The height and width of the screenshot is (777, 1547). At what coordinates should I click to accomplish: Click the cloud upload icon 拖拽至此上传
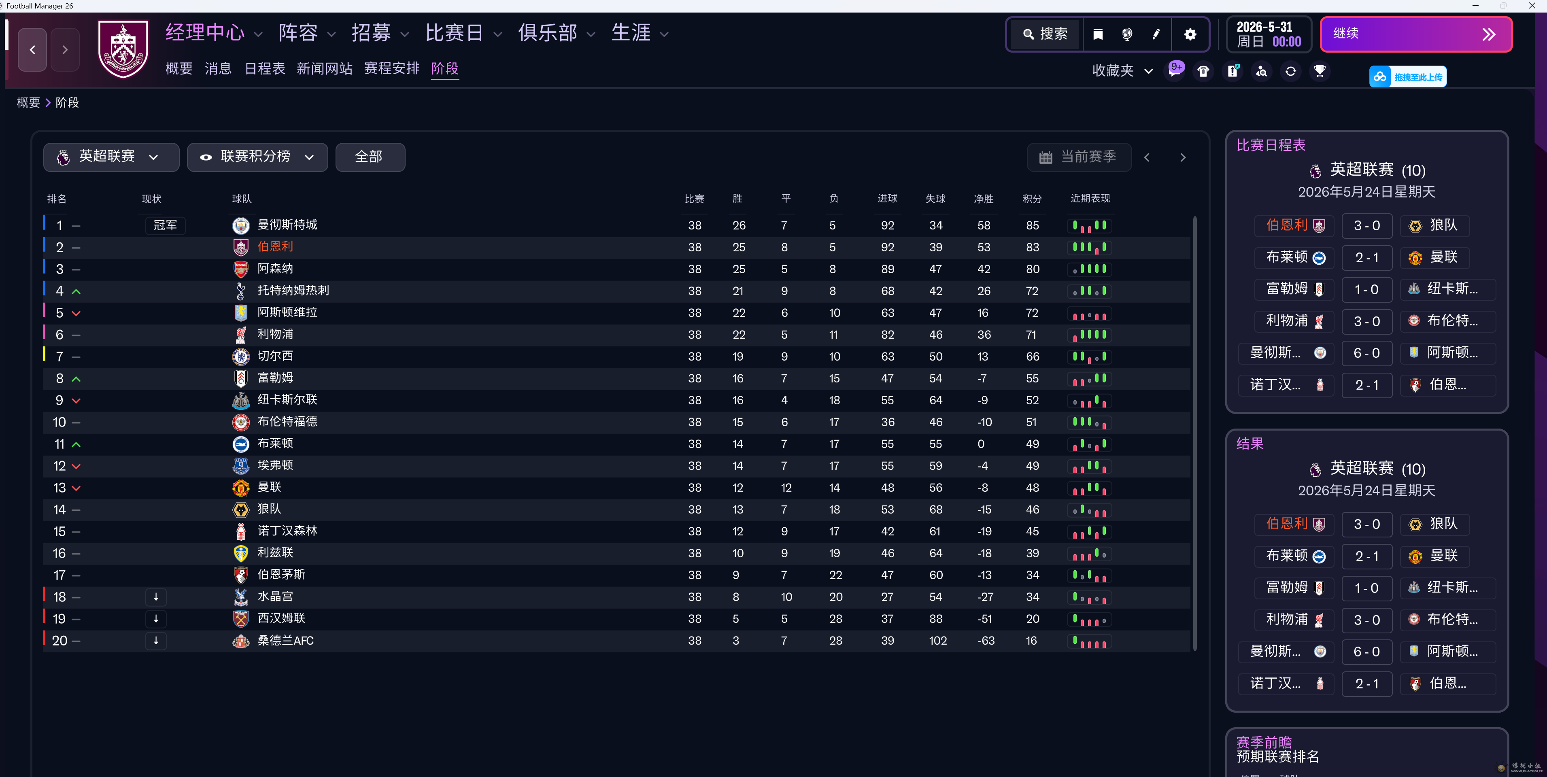point(1380,77)
